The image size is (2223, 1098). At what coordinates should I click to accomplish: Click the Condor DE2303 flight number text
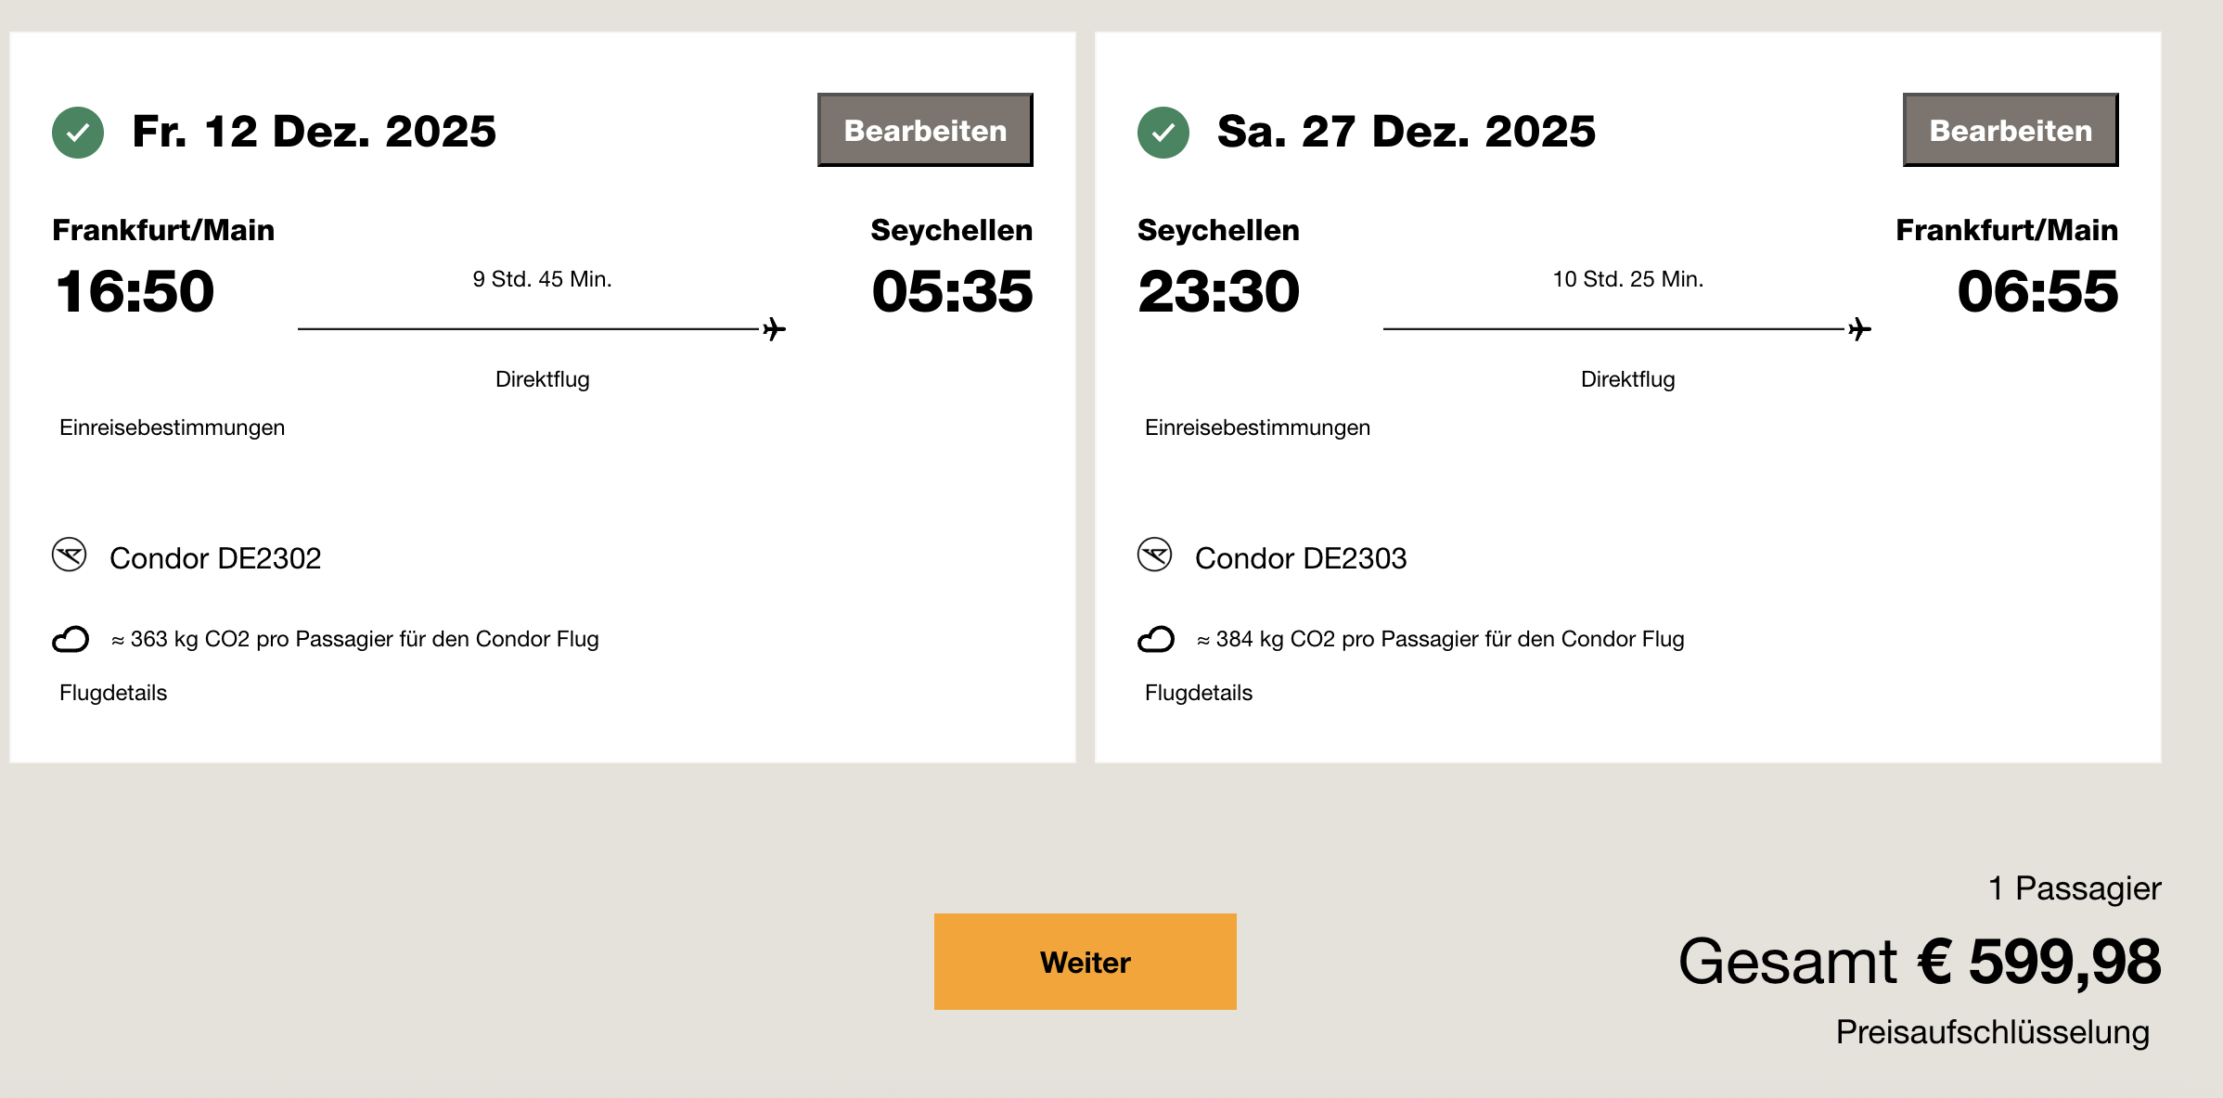click(1301, 558)
